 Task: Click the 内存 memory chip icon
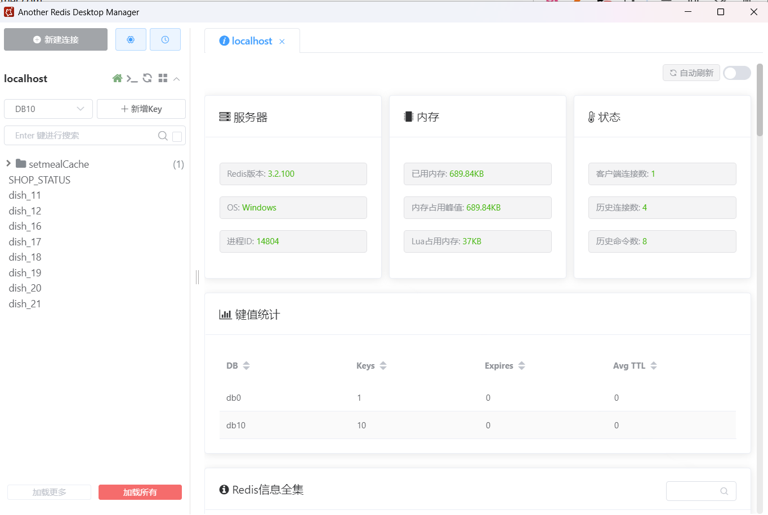[x=409, y=117]
